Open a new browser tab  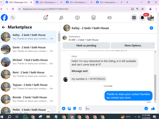click(127, 2)
